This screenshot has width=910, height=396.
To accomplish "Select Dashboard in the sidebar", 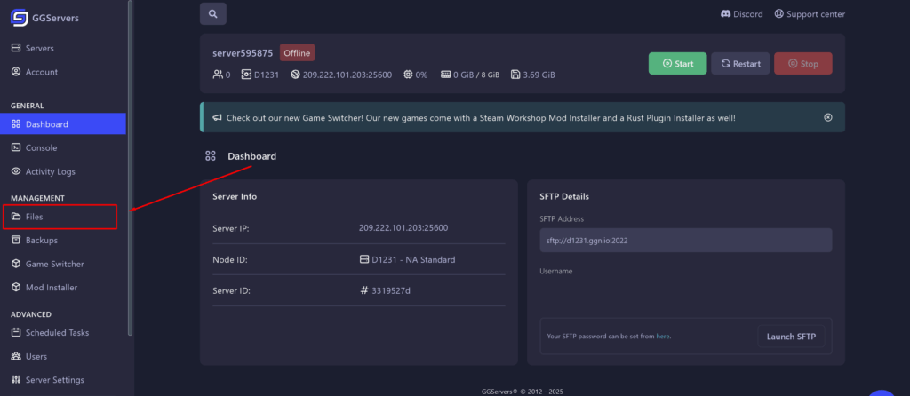I will coord(46,124).
